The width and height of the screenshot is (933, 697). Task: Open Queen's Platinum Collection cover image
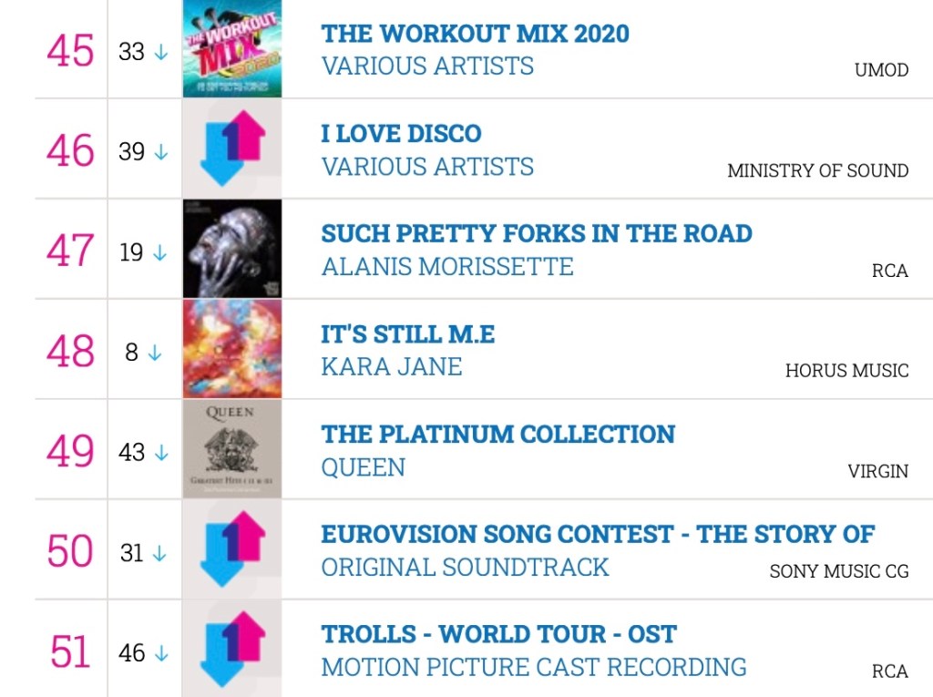232,449
